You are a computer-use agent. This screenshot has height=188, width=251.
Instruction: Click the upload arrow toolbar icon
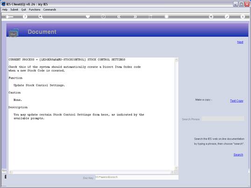pyautogui.click(x=211, y=16)
